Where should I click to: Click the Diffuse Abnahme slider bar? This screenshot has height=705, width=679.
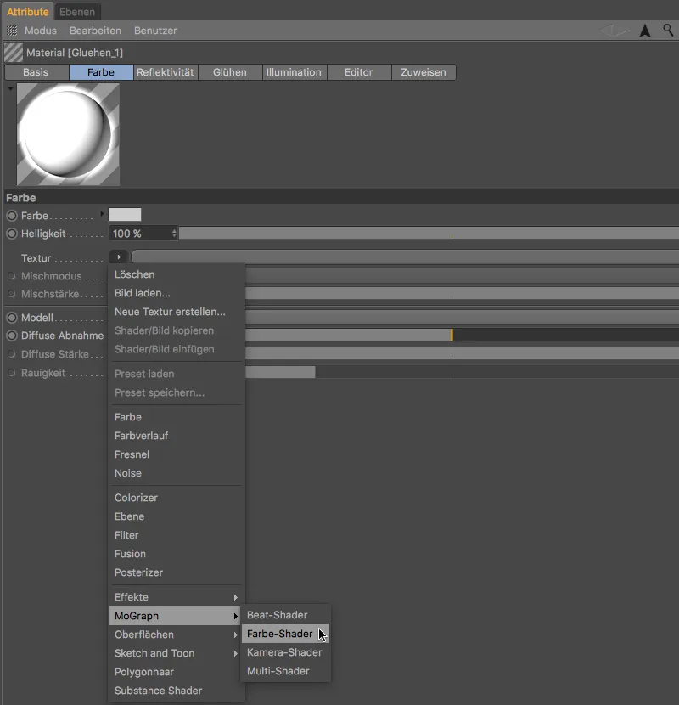(462, 335)
